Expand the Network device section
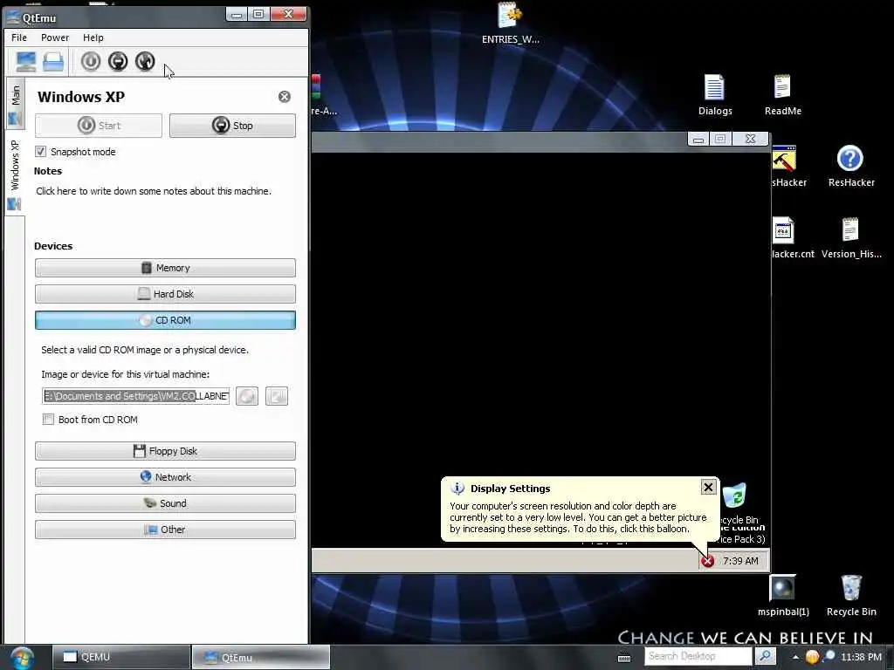Image resolution: width=894 pixels, height=670 pixels. 165,477
